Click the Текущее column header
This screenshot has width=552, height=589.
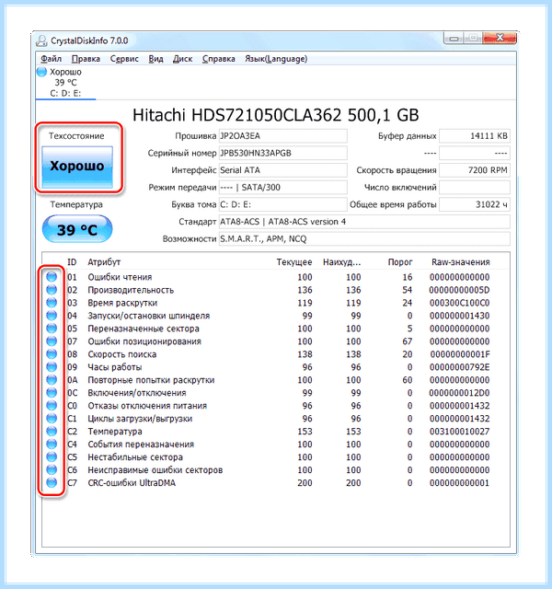click(294, 261)
